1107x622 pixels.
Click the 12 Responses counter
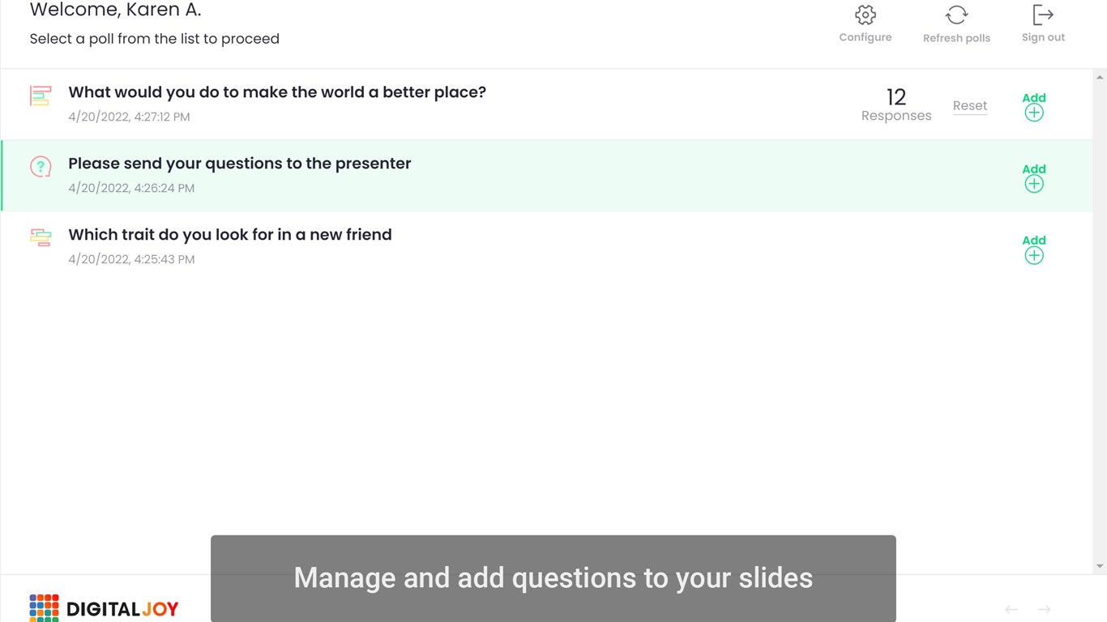pyautogui.click(x=895, y=105)
